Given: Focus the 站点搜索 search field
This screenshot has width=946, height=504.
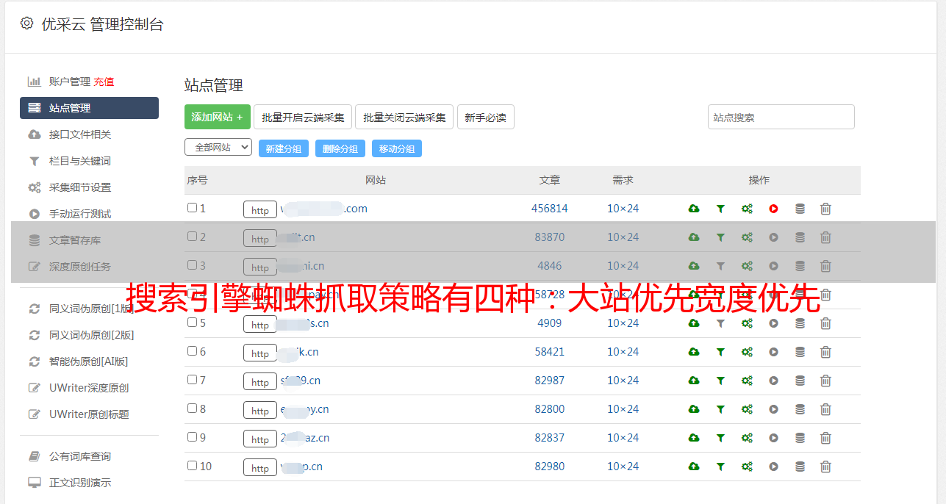Looking at the screenshot, I should 781,117.
